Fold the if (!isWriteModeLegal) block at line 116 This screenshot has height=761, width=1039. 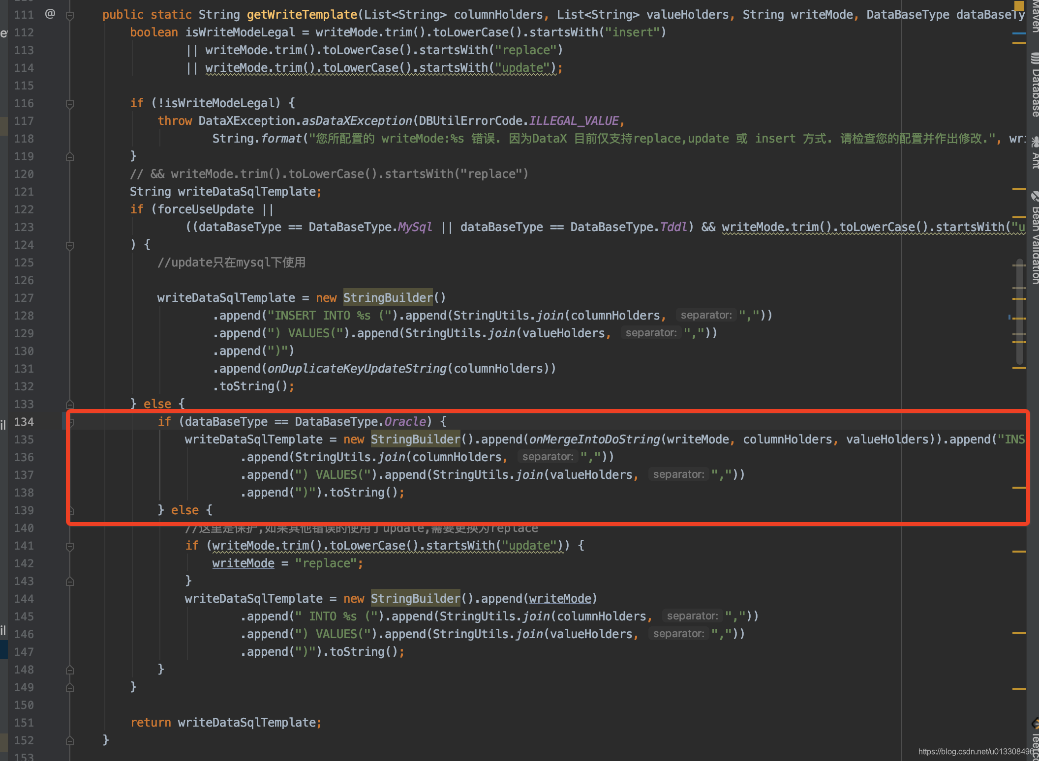pyautogui.click(x=70, y=104)
